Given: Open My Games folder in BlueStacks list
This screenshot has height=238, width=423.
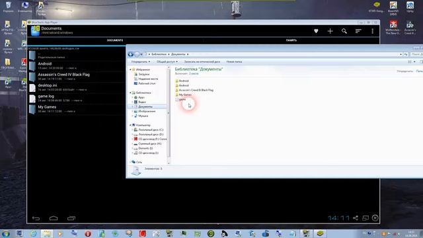Looking at the screenshot, I should 77,109.
